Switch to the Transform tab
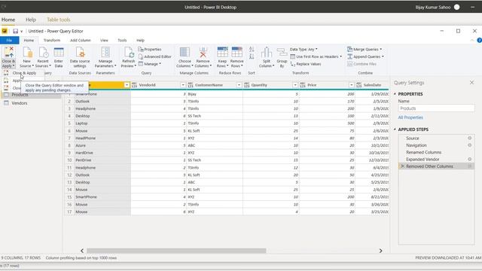Viewport: 482px width, 271px height. click(x=52, y=40)
